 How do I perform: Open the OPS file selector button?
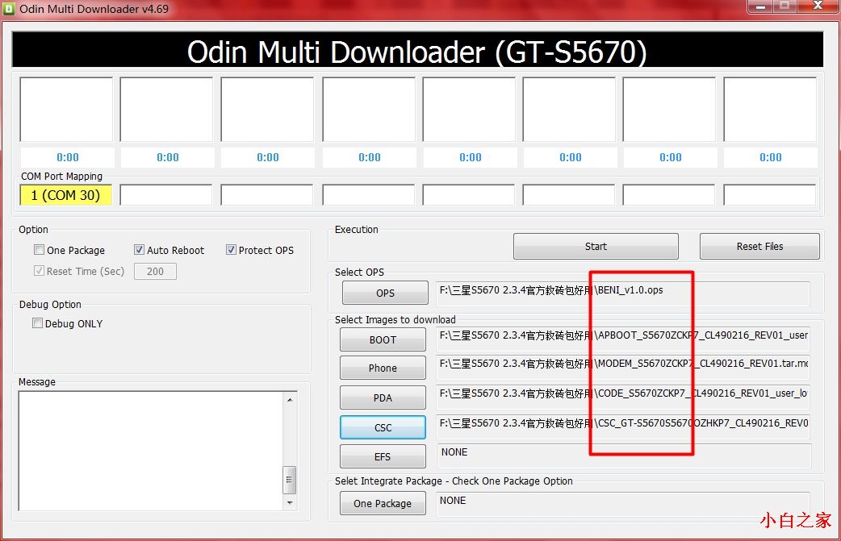(x=385, y=293)
